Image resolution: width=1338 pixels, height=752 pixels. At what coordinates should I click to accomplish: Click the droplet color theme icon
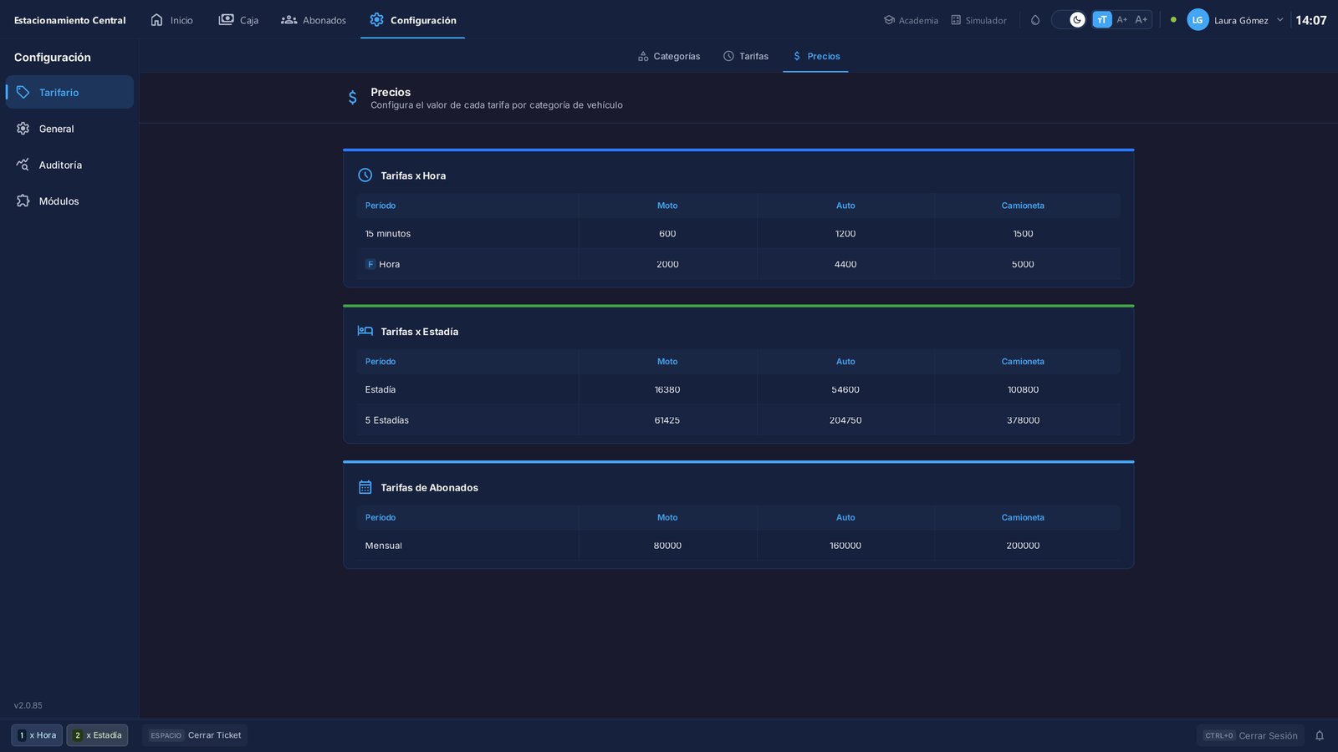1035,20
